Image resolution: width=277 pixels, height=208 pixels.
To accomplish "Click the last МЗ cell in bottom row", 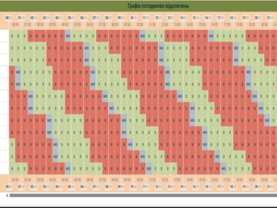I will pos(224,168).
